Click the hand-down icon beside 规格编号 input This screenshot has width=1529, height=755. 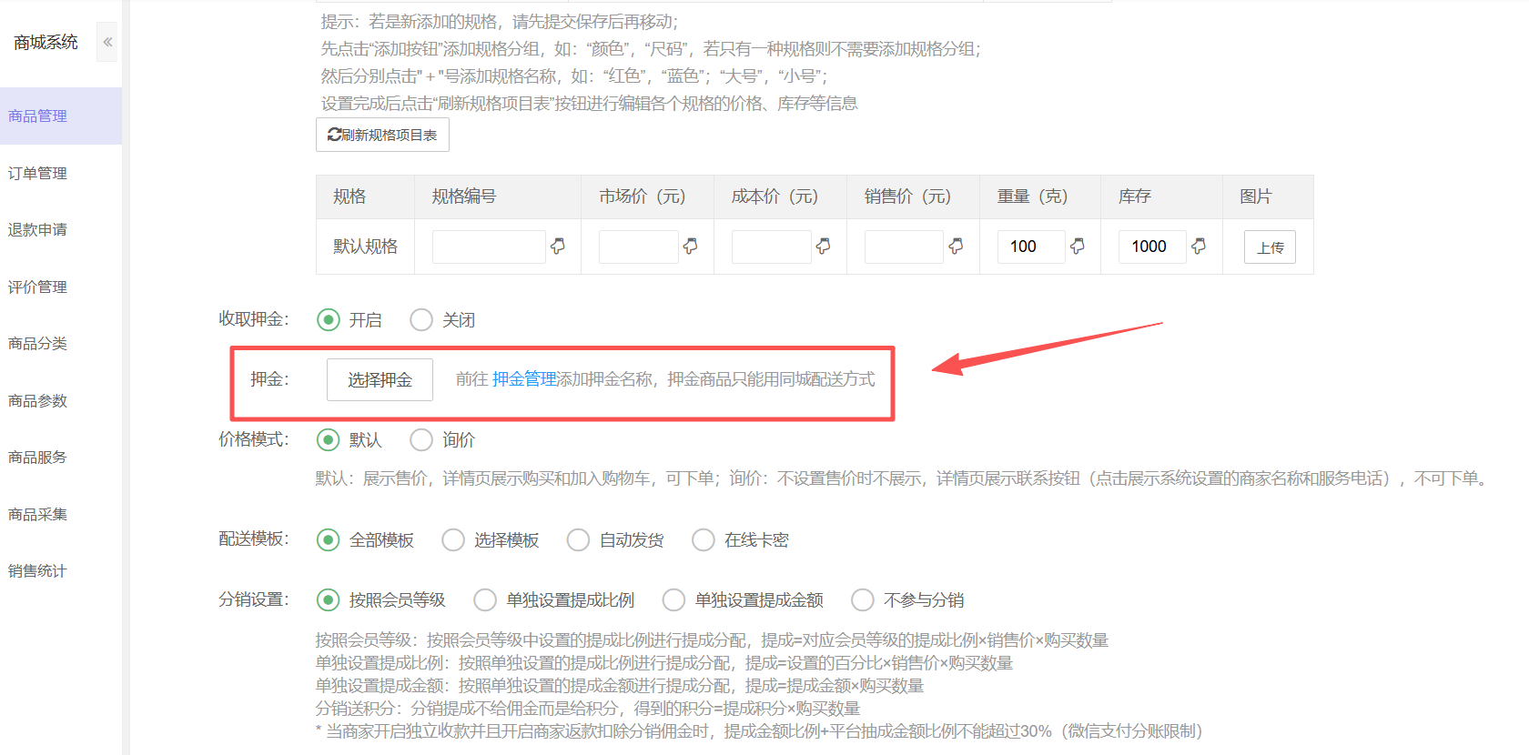pos(558,246)
